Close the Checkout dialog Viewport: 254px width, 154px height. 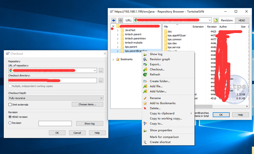click(105, 53)
